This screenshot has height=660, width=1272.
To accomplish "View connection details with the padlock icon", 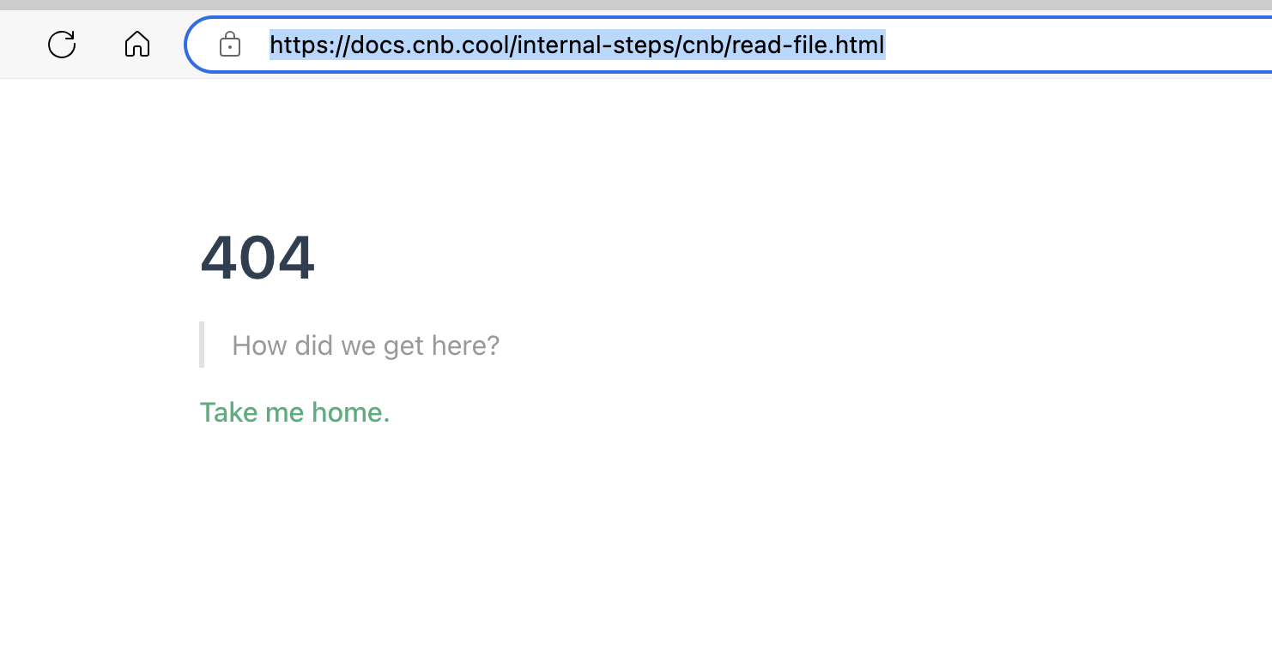I will [229, 44].
